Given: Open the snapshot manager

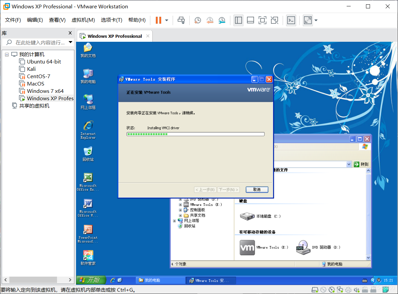Looking at the screenshot, I should (x=222, y=20).
